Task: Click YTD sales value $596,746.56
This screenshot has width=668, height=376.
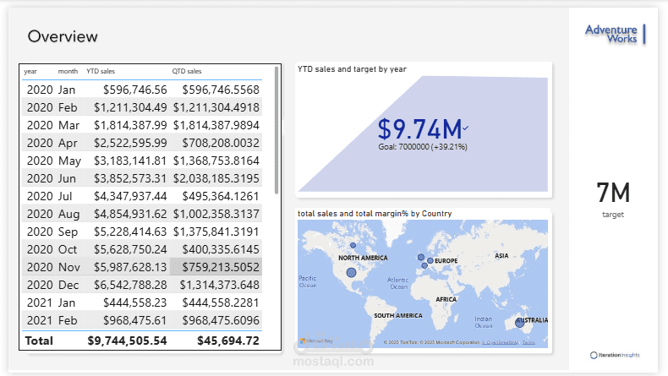Action: click(x=135, y=90)
